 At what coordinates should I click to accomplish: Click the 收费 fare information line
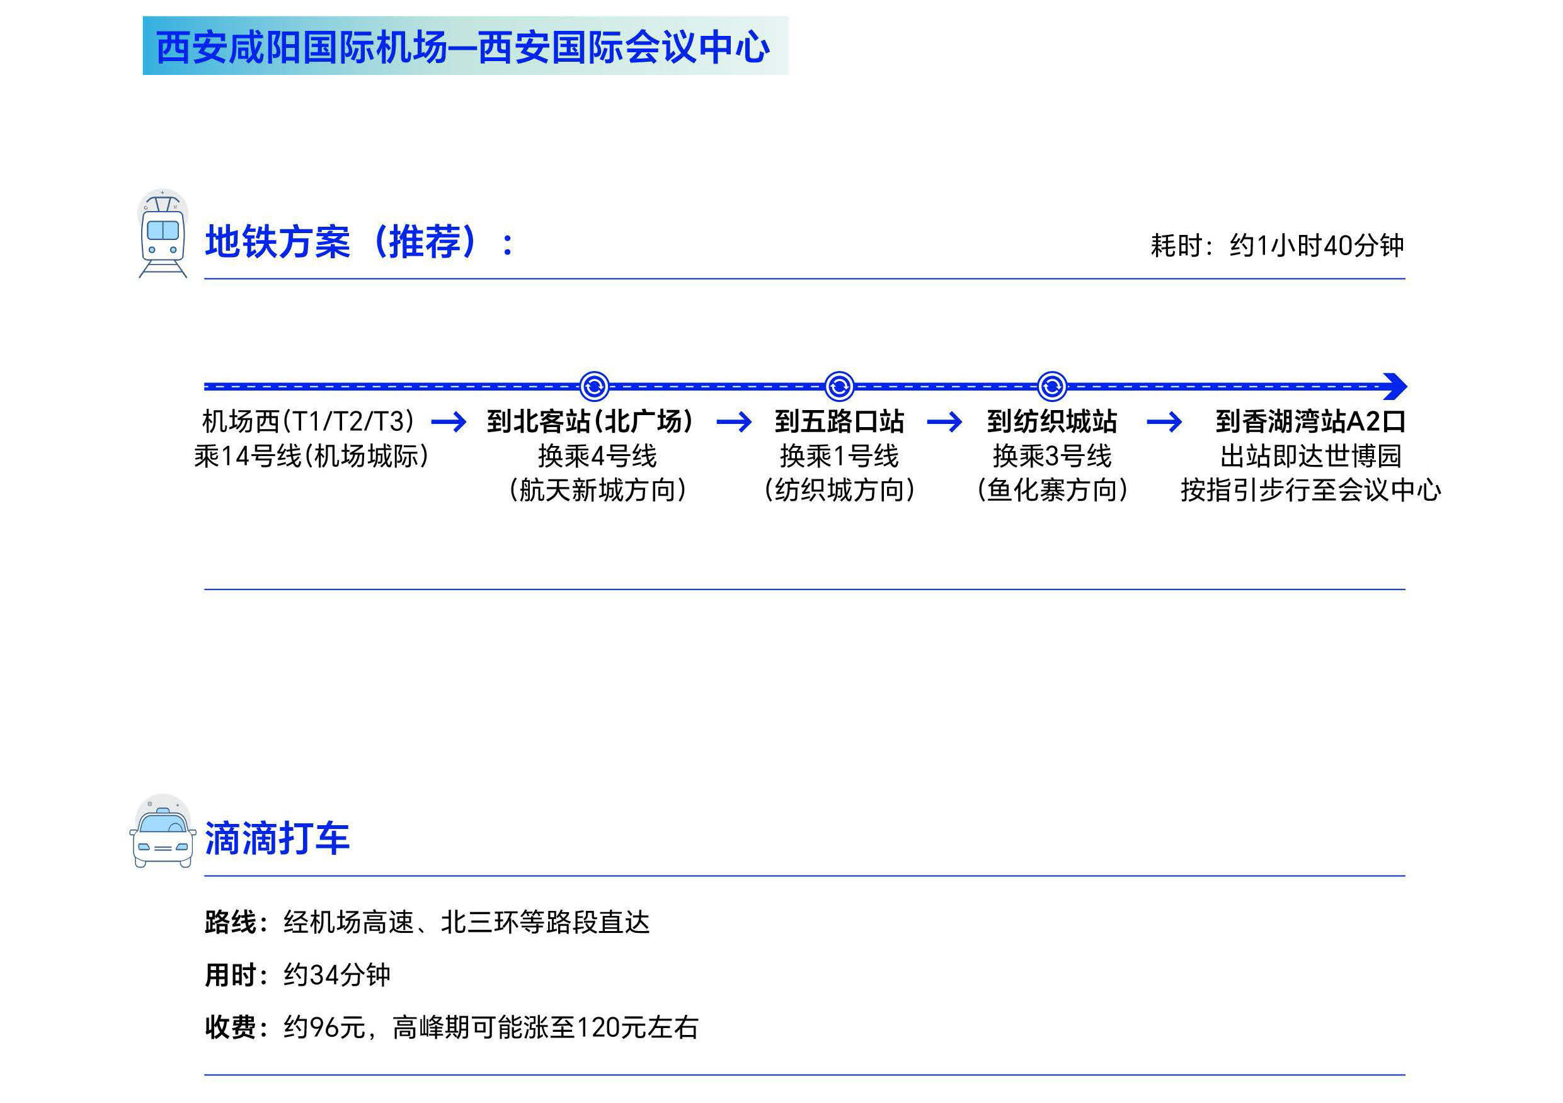tap(451, 1027)
